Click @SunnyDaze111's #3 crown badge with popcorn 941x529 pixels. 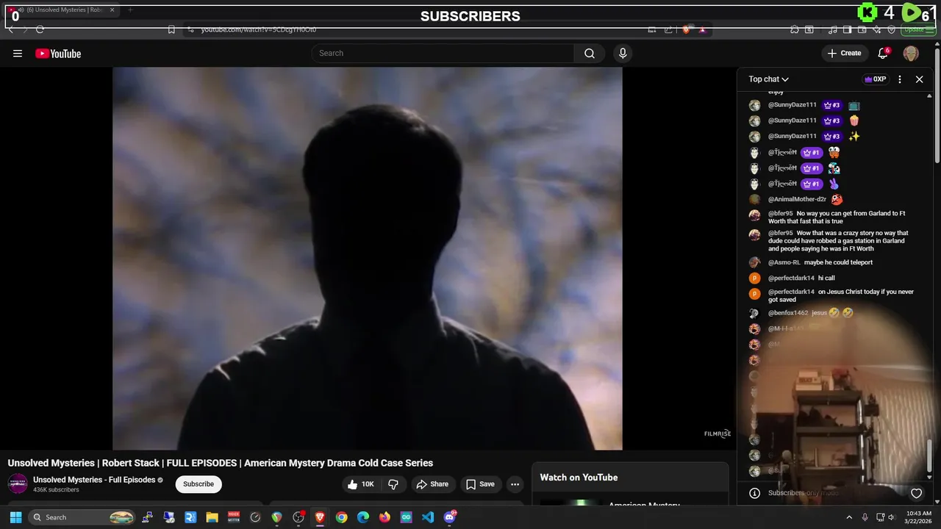tap(832, 120)
